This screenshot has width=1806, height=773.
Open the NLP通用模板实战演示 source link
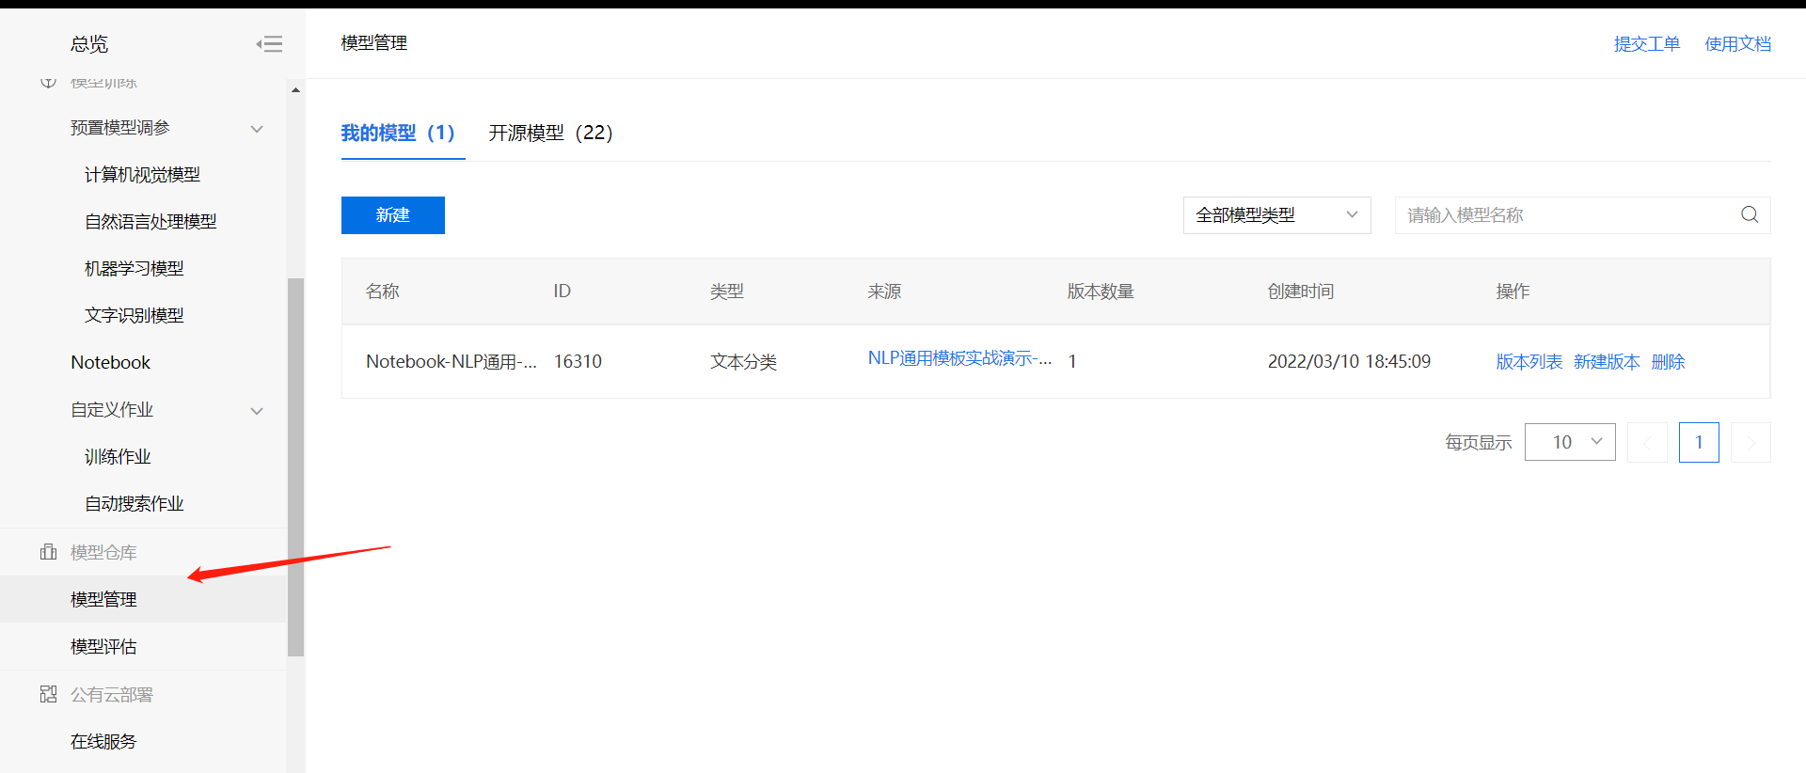pyautogui.click(x=959, y=358)
